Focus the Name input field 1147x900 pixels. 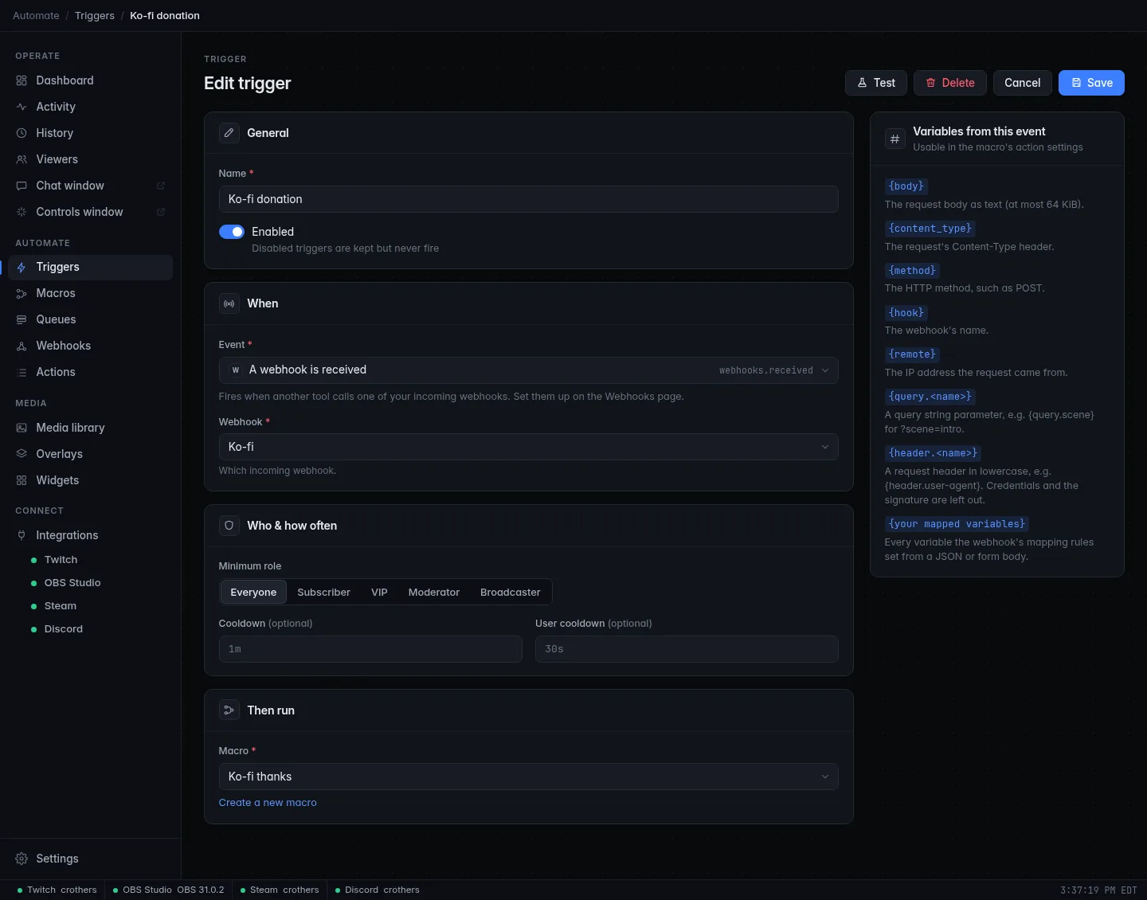pyautogui.click(x=529, y=199)
